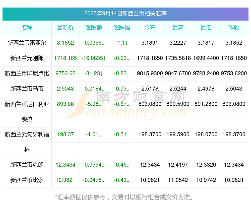Click high value 199.5900
The image size is (251, 205).
178,134
